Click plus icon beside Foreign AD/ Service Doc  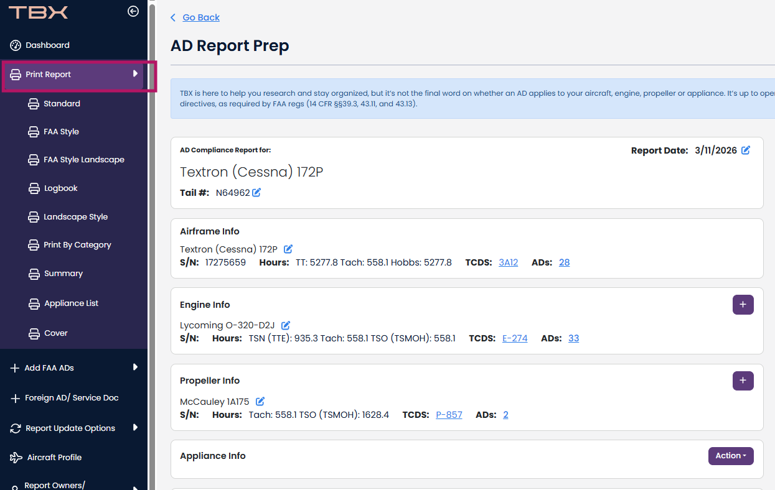tap(15, 399)
